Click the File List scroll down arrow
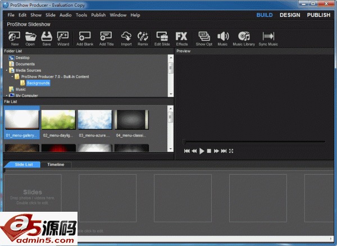Screen dimensions: 337x246 pos(170,149)
